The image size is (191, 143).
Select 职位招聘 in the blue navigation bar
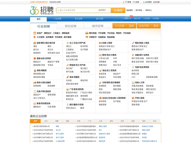tap(79, 19)
